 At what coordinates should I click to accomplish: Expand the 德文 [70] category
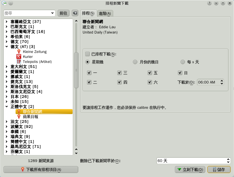[6, 41]
